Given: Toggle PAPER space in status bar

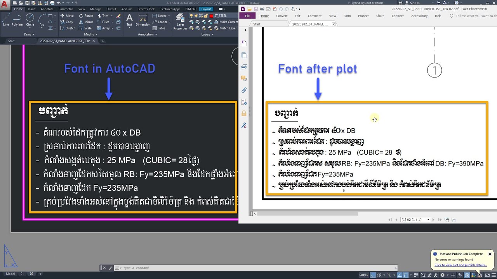Looking at the screenshot, I should point(364,275).
